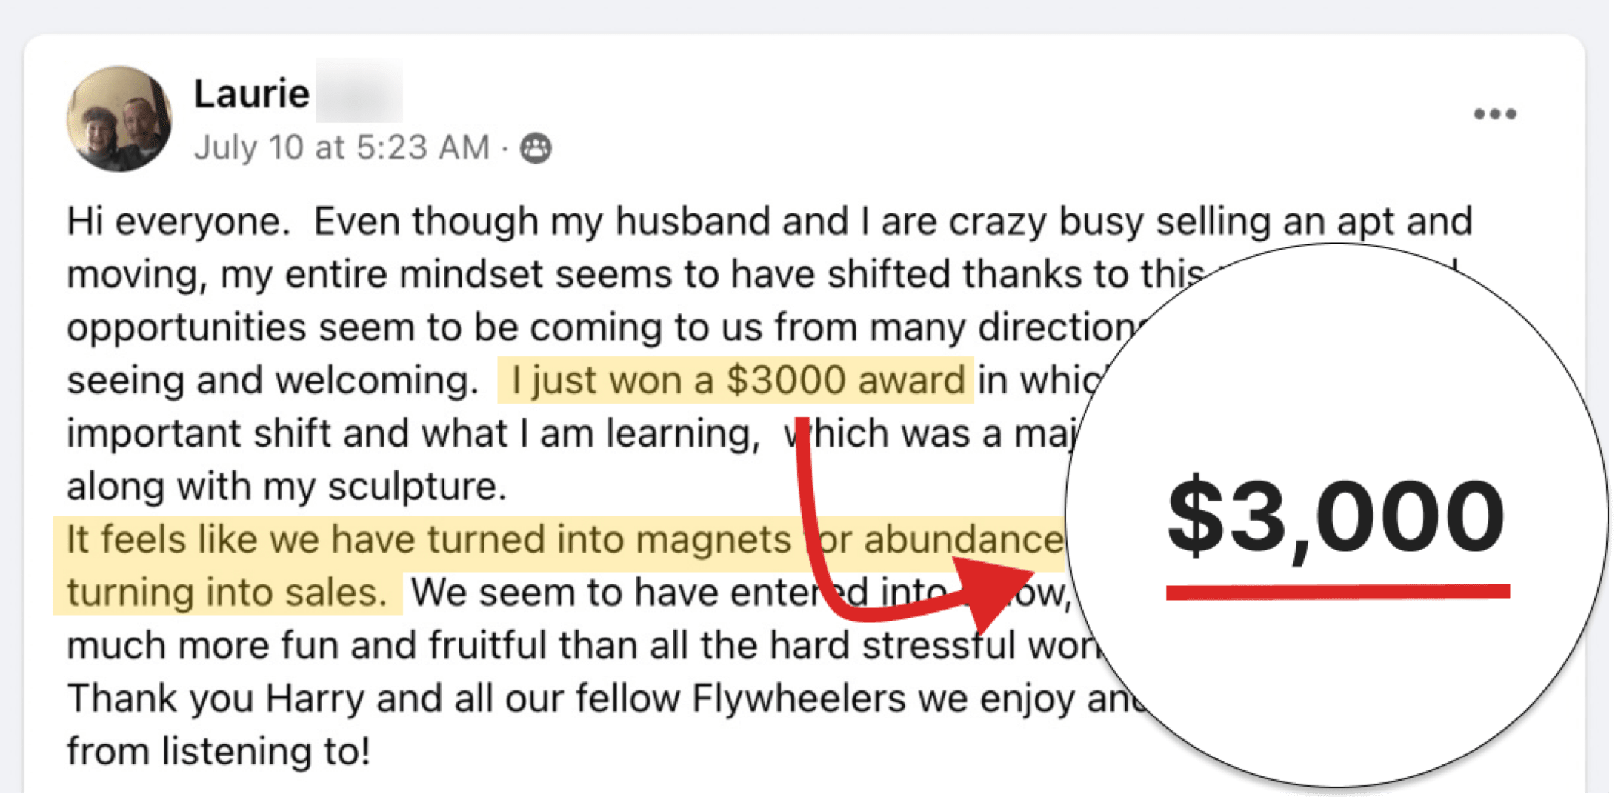Click the word 'opportunities' in the post
The image size is (1615, 797).
186,327
